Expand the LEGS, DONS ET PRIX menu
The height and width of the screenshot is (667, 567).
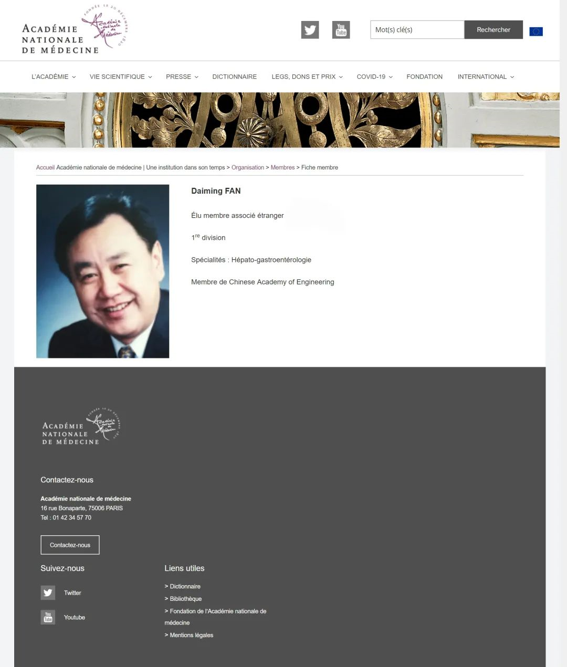[307, 77]
